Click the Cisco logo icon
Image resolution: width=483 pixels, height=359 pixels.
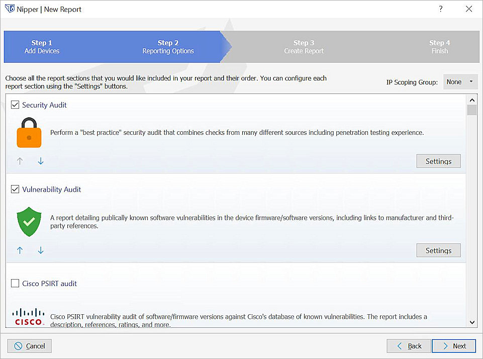click(x=29, y=317)
